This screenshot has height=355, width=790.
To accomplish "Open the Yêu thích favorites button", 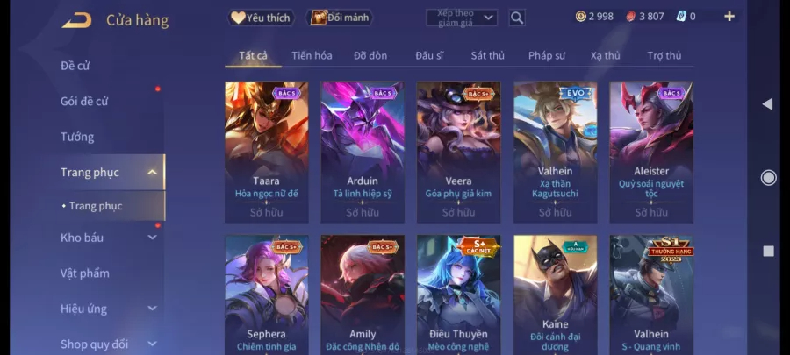I will (261, 18).
